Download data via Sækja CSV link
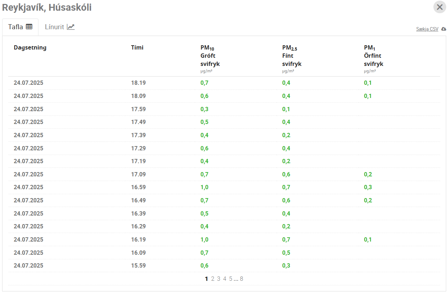 (x=427, y=29)
